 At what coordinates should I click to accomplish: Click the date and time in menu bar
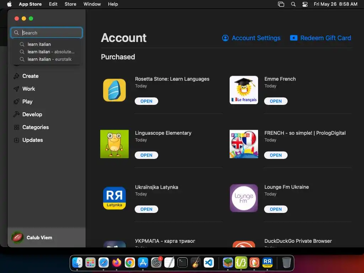(x=336, y=4)
